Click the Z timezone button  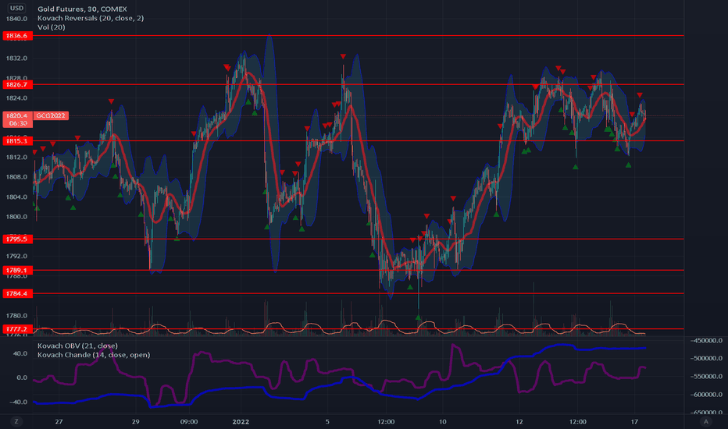[x=16, y=421]
